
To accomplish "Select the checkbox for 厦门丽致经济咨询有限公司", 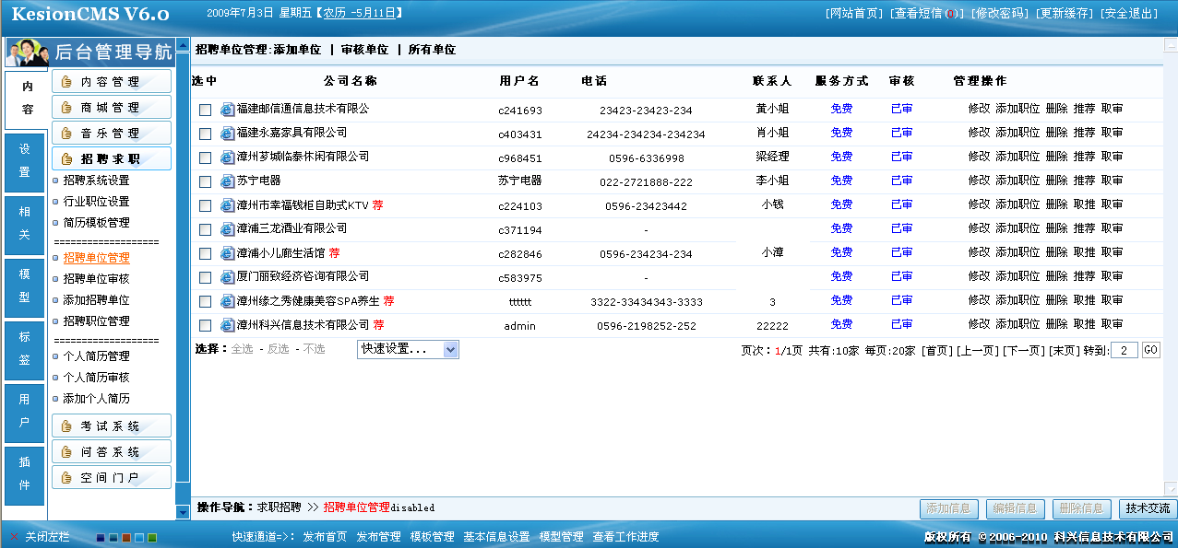I will (x=206, y=275).
